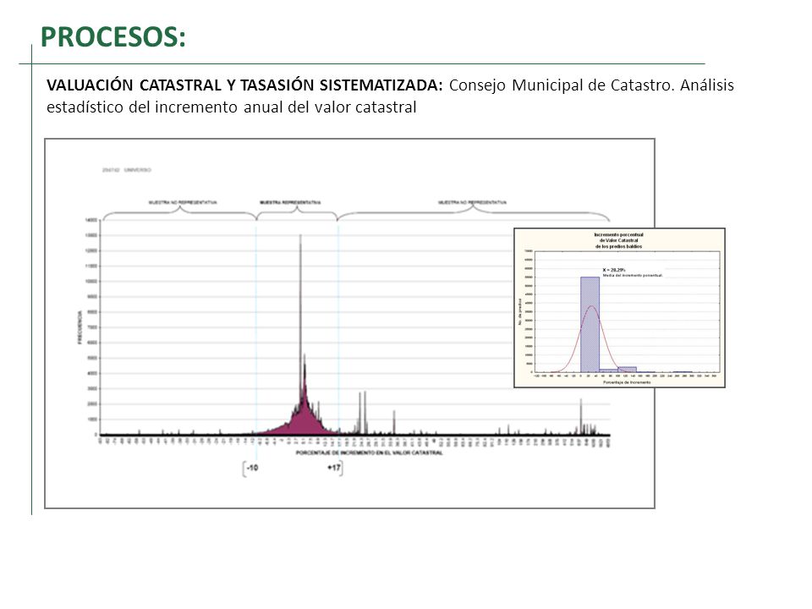
Task: Select the bold heading VALUACIÓN CATASTRAL Y TASASIÓN SISTEMATIZADA:
Action: tap(245, 85)
